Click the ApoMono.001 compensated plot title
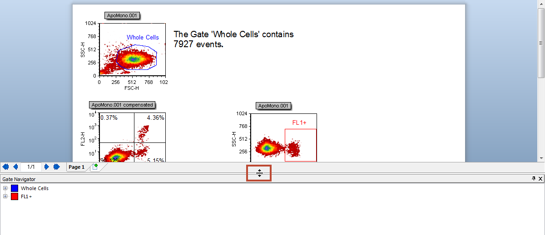545x235 pixels. (x=122, y=105)
